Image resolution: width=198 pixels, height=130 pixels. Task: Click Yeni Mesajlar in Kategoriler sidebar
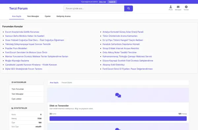17,94
